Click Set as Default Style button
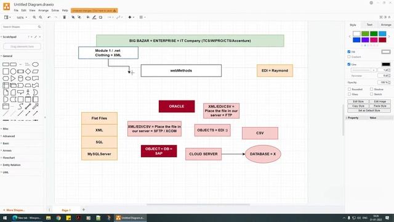The width and height of the screenshot is (394, 222). (x=369, y=110)
